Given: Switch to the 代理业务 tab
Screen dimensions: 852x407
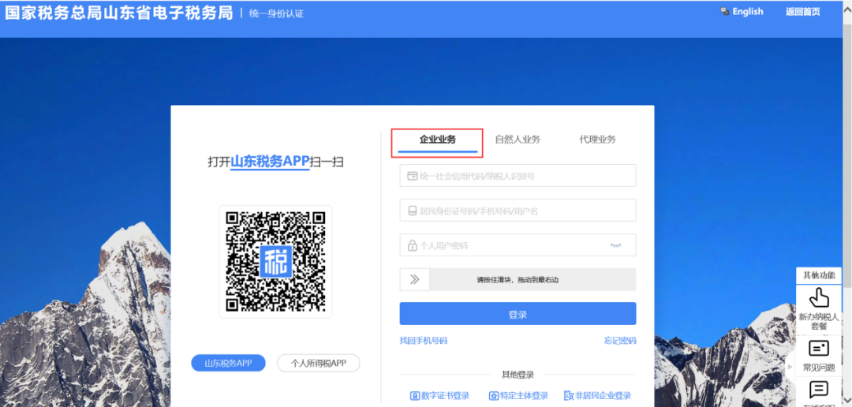Looking at the screenshot, I should click(597, 140).
